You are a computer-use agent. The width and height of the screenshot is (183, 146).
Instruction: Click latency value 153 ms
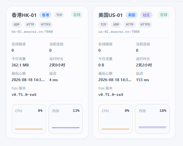pos(143,80)
